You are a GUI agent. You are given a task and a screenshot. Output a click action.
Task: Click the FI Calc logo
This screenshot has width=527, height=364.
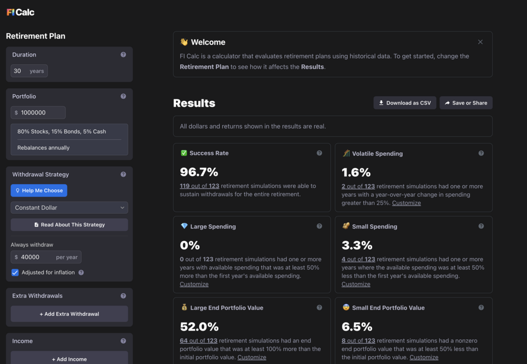coord(20,12)
